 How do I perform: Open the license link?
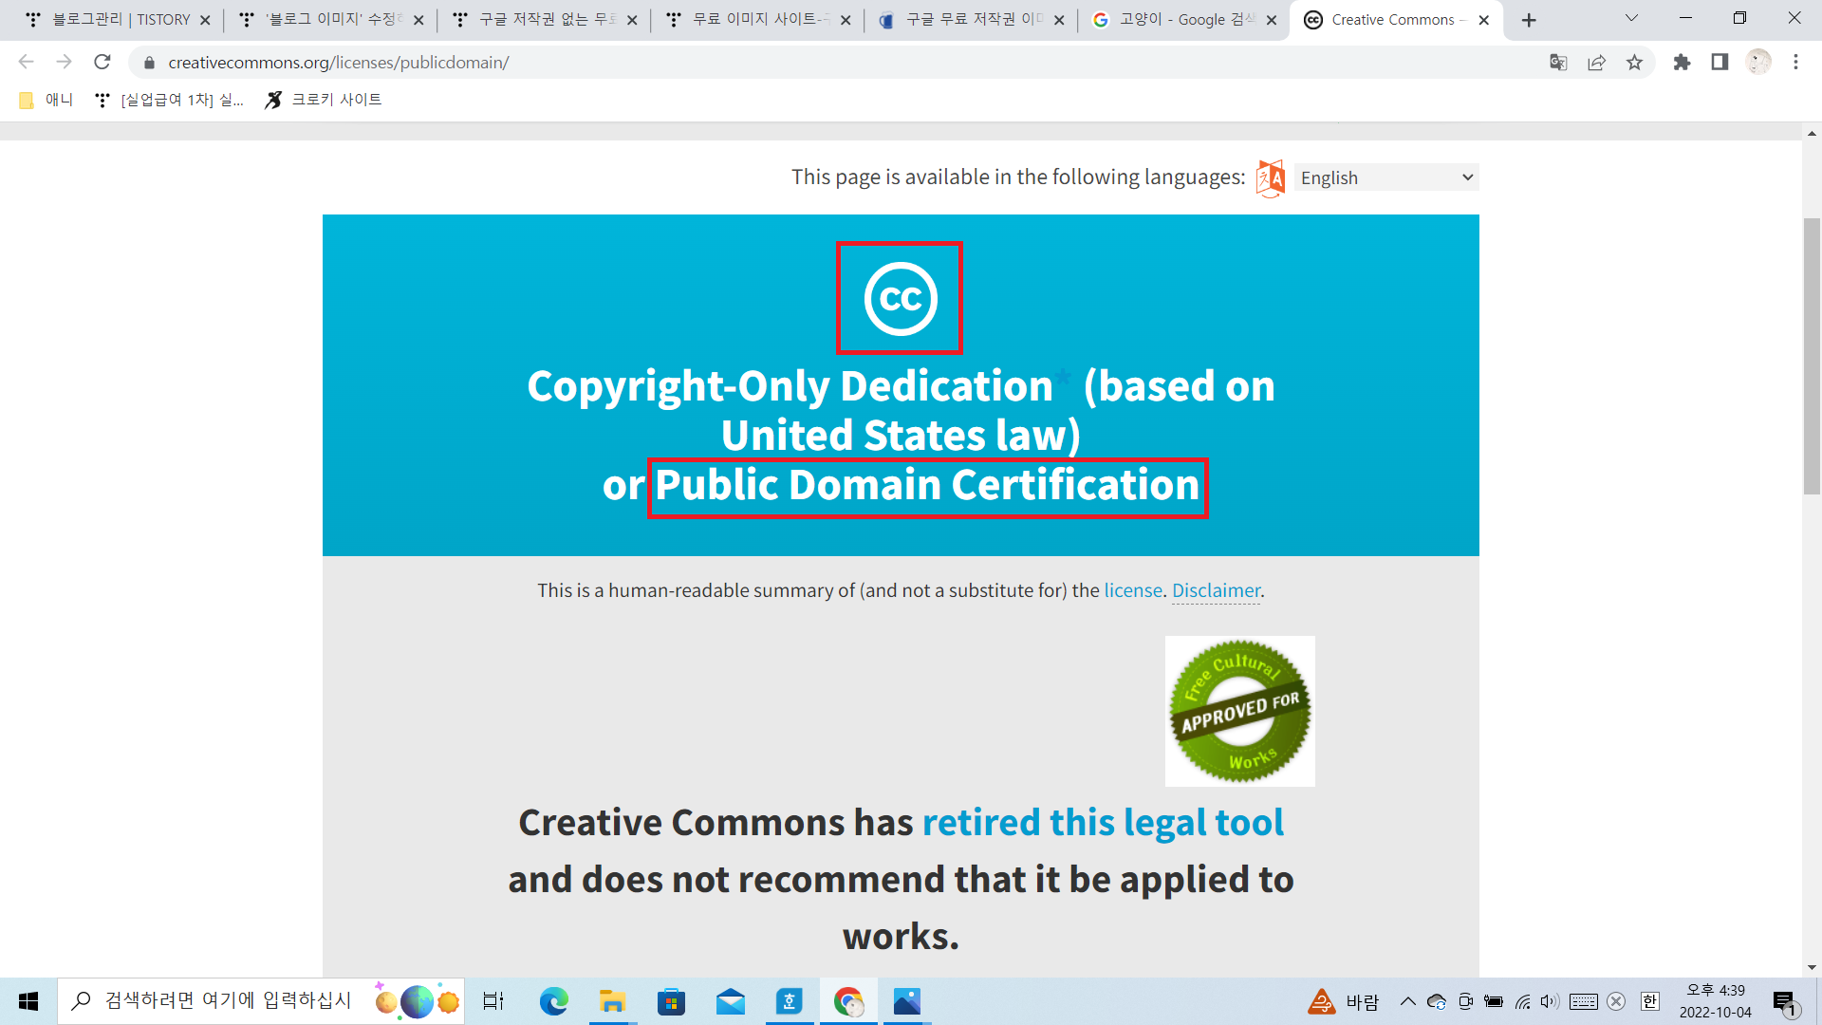click(x=1132, y=590)
